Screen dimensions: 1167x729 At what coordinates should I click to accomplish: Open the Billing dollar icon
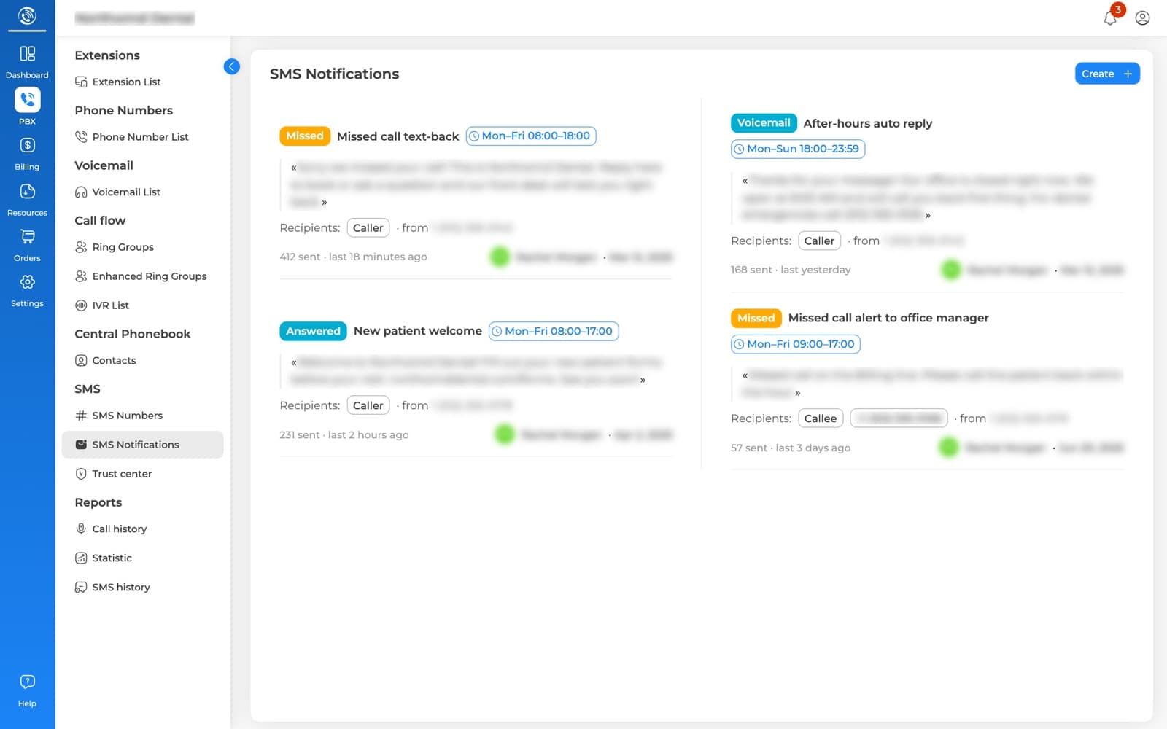pyautogui.click(x=27, y=145)
